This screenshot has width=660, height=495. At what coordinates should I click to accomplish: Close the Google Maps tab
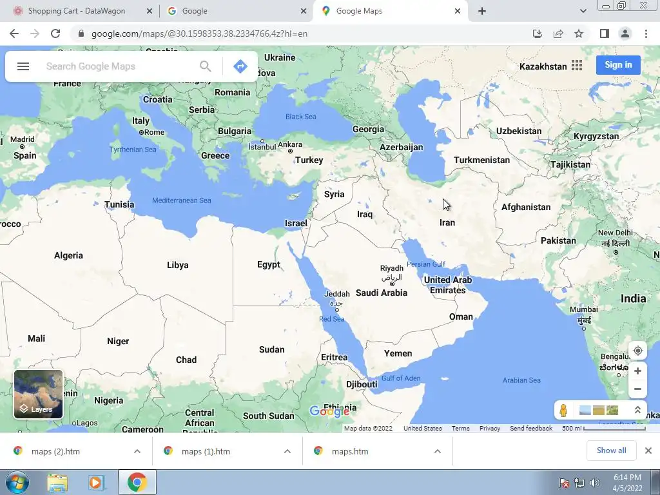tap(458, 12)
